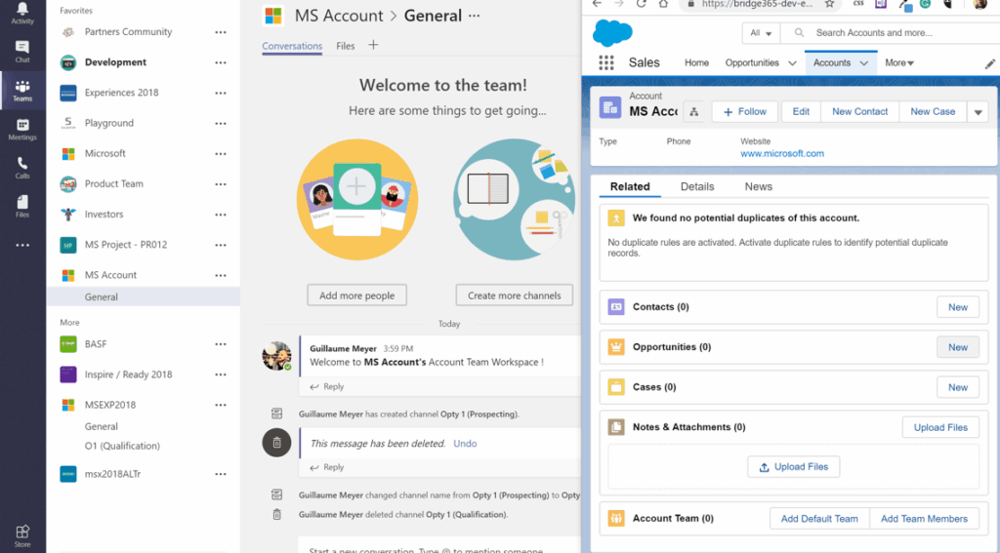Viewport: 1000px width, 553px height.
Task: Click Upload Files in drop zone
Action: (x=793, y=467)
